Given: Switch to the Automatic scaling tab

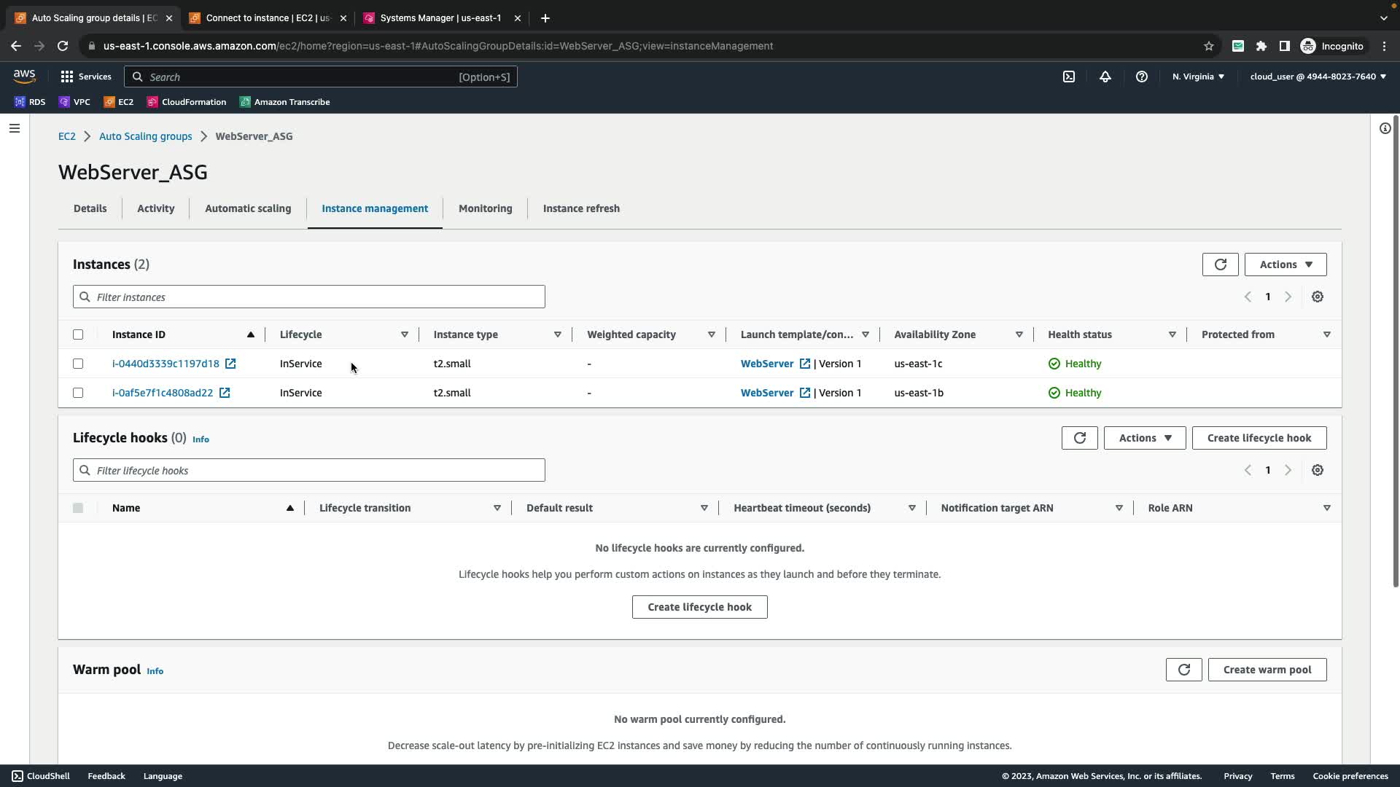Looking at the screenshot, I should point(248,208).
